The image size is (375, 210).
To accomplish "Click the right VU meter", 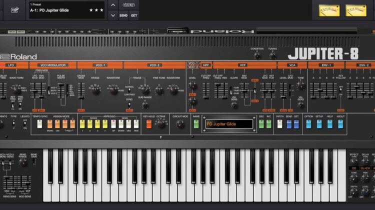I will point(356,10).
